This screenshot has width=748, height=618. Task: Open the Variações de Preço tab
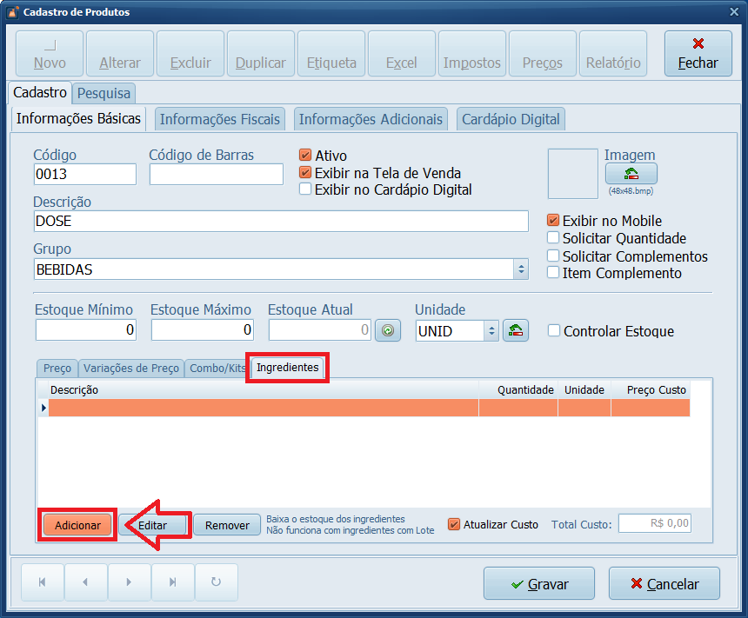pos(130,368)
